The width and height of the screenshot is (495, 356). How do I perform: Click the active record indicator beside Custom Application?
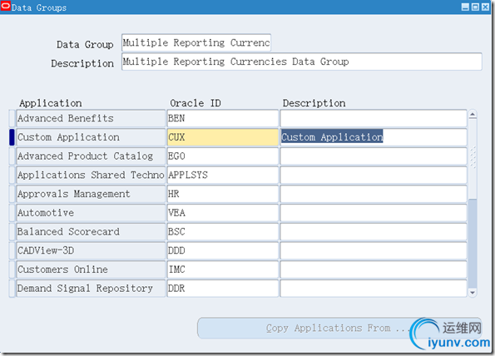click(x=12, y=137)
